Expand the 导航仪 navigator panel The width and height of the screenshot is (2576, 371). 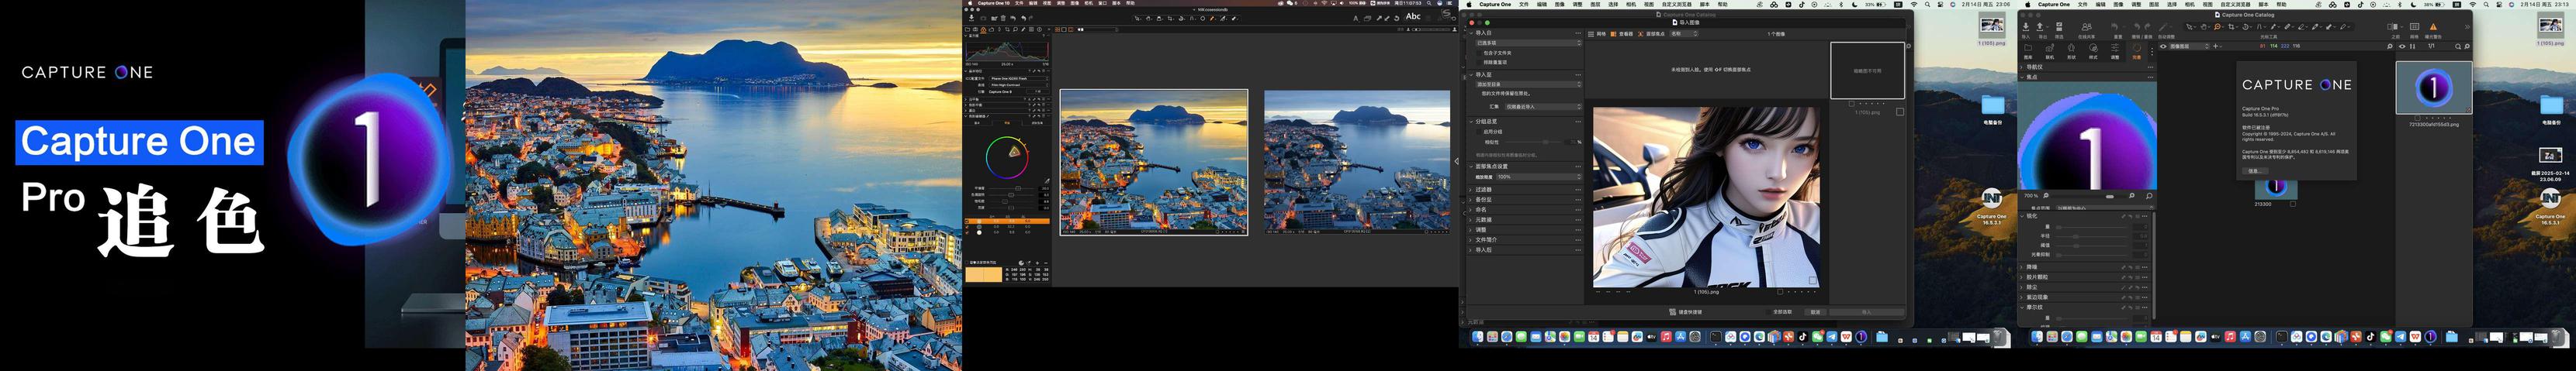(x=2033, y=67)
